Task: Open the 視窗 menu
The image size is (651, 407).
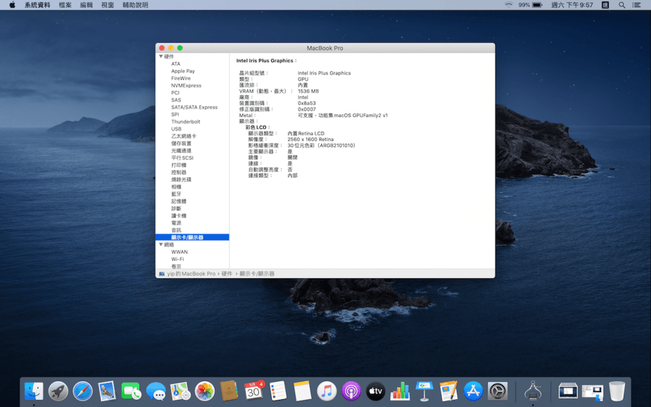Action: coord(107,5)
